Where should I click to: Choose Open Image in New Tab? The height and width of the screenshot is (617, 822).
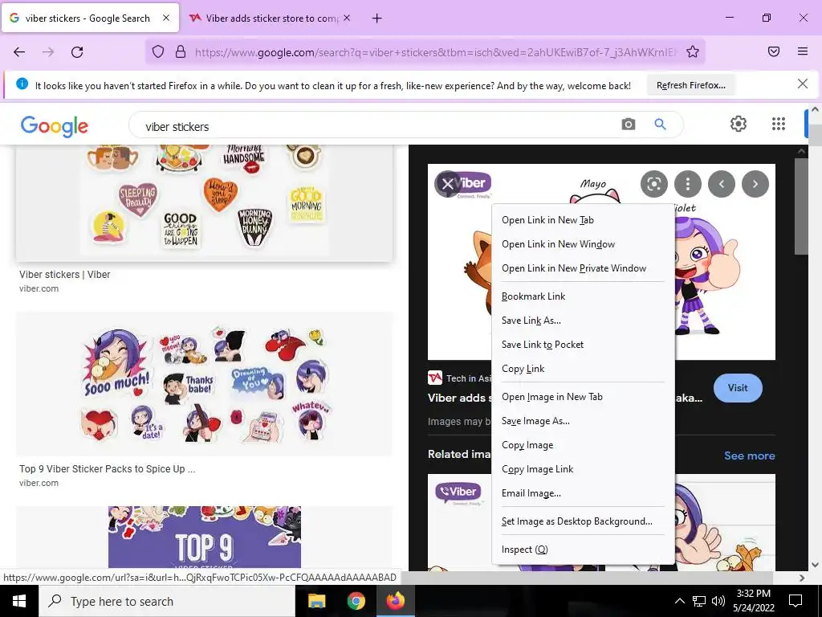[x=583, y=397]
